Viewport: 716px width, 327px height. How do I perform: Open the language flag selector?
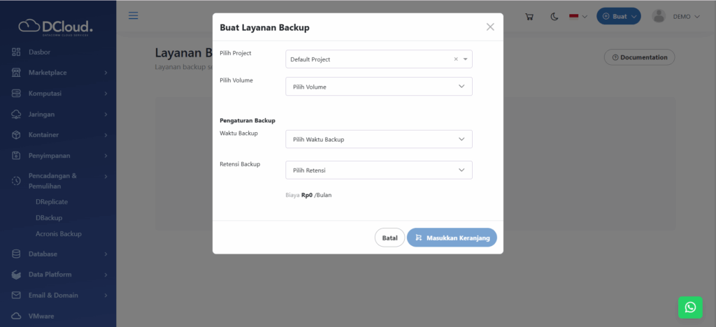pos(578,17)
